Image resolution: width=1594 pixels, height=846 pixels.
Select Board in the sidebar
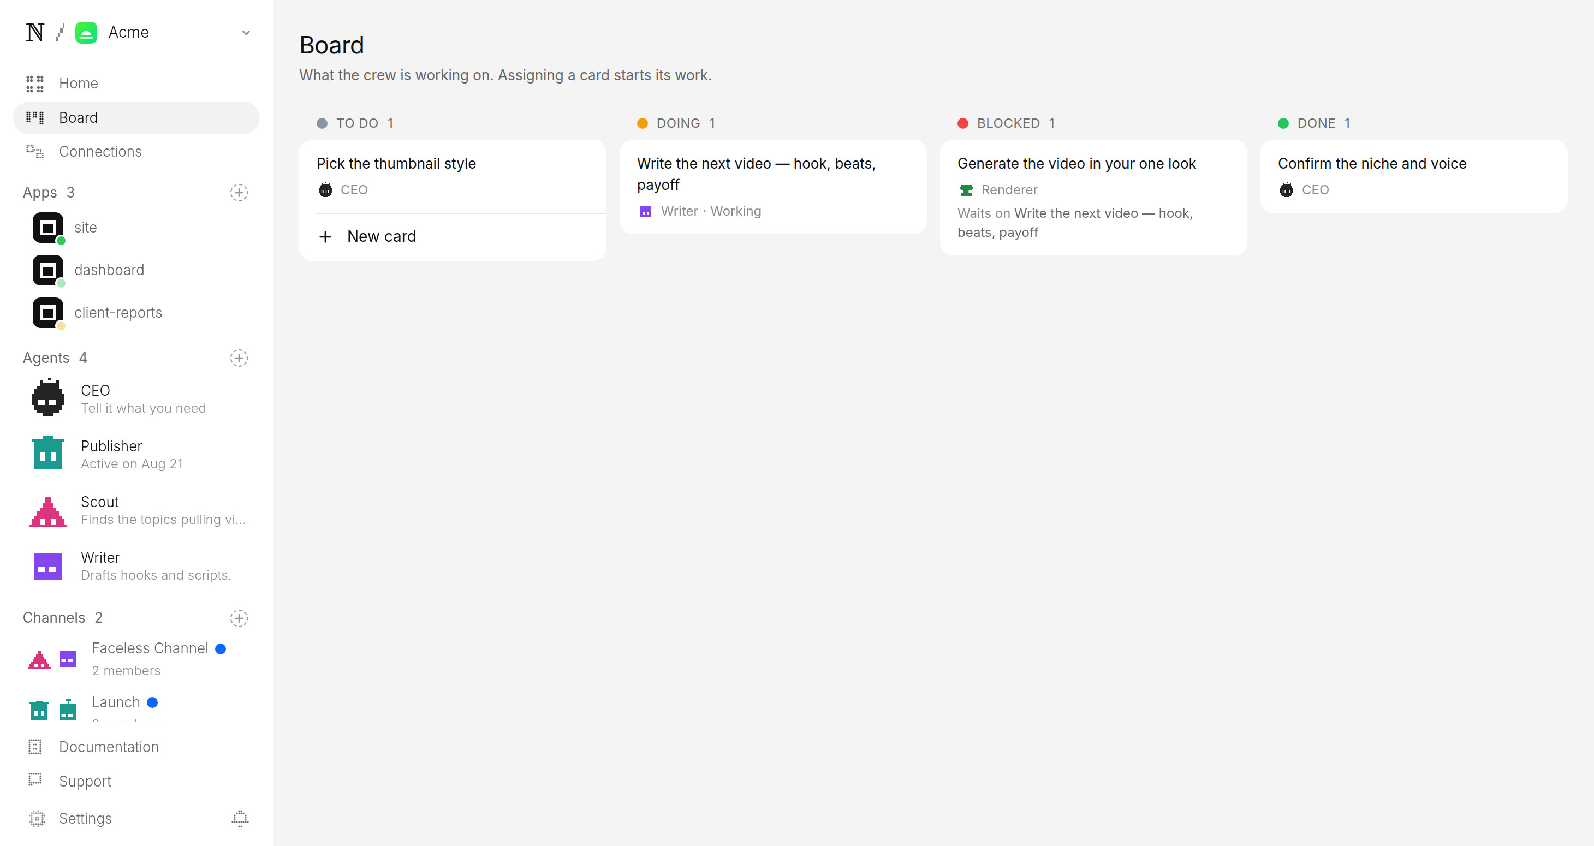[136, 117]
